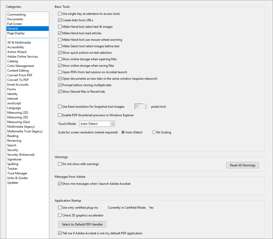The image size is (273, 239).
Task: Enable PDF thumbnail previews in Windows Explorer
Action: (59, 115)
